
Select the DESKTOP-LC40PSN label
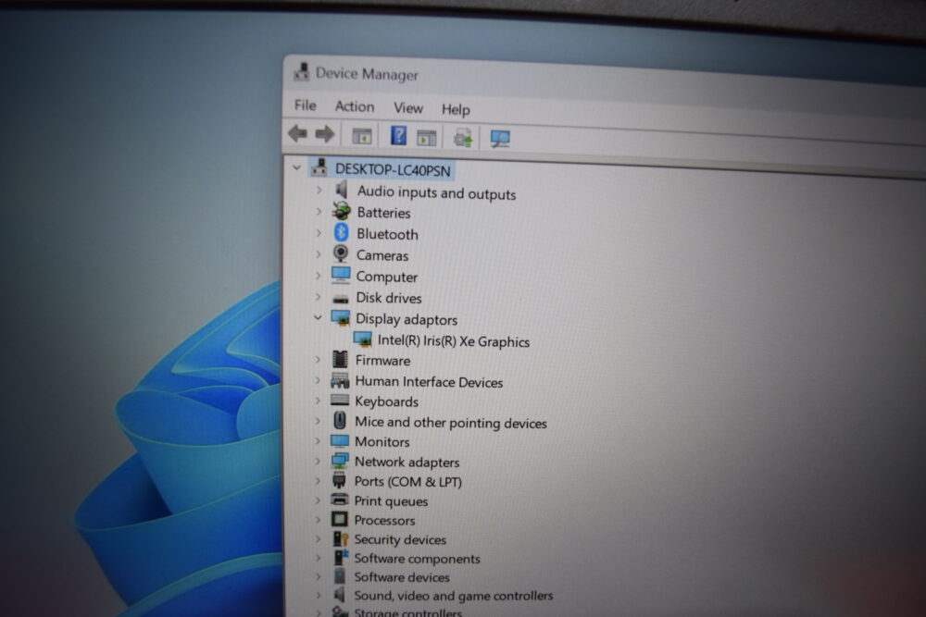click(x=393, y=170)
